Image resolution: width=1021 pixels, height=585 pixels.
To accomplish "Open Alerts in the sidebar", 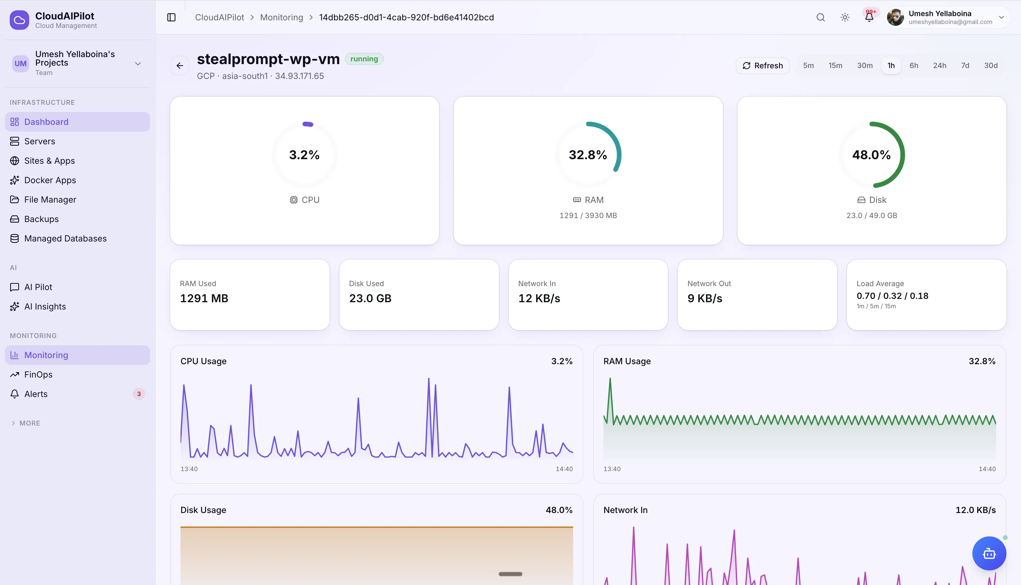I will (77, 394).
